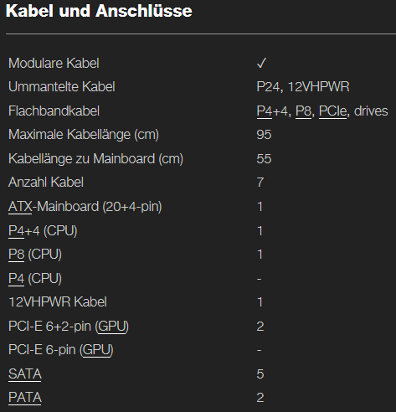
Task: Open the PATA glossary link
Action: point(25,398)
